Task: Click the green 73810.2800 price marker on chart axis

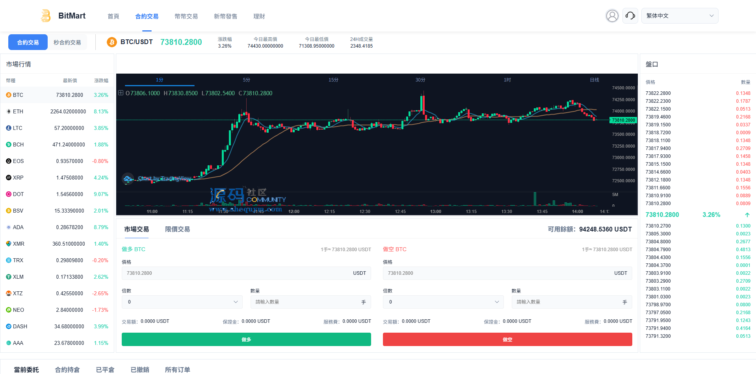Action: [x=623, y=120]
